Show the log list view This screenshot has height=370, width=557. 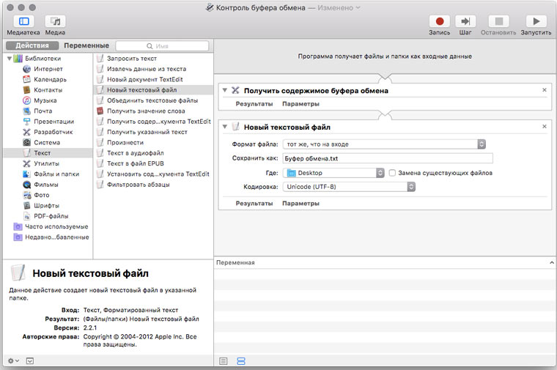[223, 361]
